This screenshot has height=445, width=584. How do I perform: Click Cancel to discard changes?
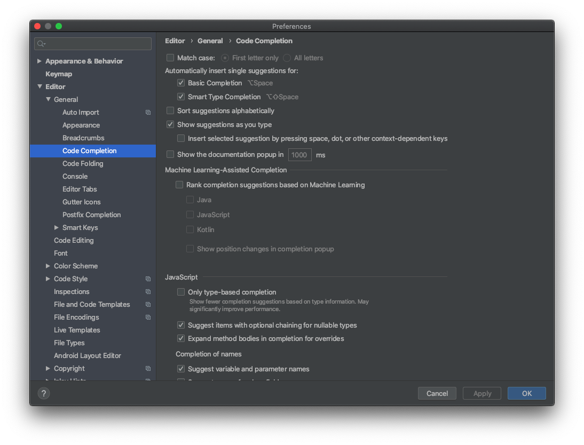tap(437, 393)
